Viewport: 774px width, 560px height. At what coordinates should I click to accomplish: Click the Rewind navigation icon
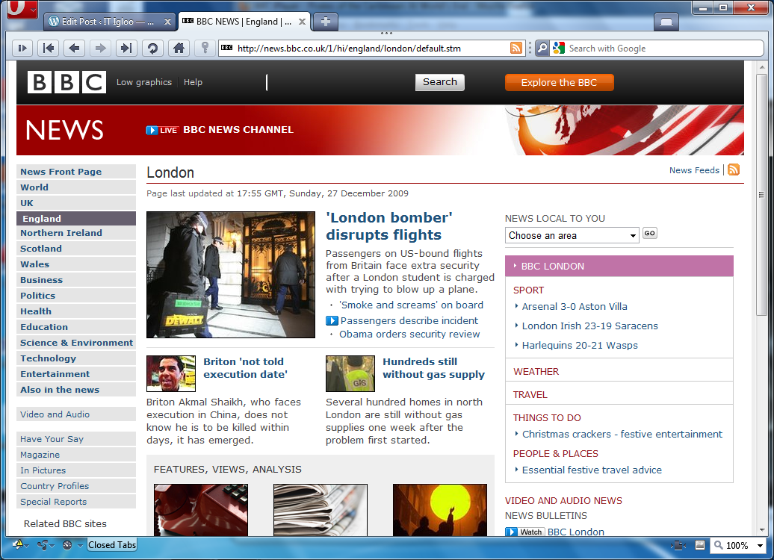[x=49, y=49]
